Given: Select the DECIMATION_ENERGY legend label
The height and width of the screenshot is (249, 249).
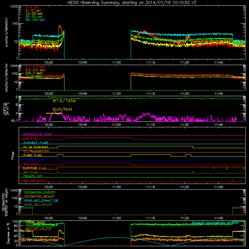Looking at the screenshot, I should [40, 192].
